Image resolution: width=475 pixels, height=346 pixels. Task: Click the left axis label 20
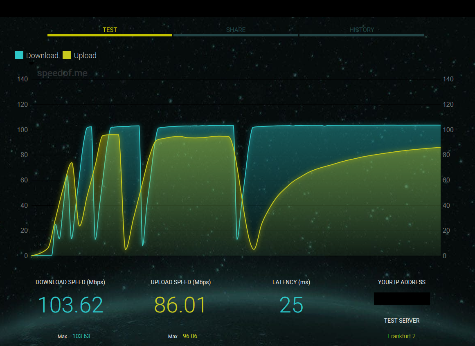[24, 230]
